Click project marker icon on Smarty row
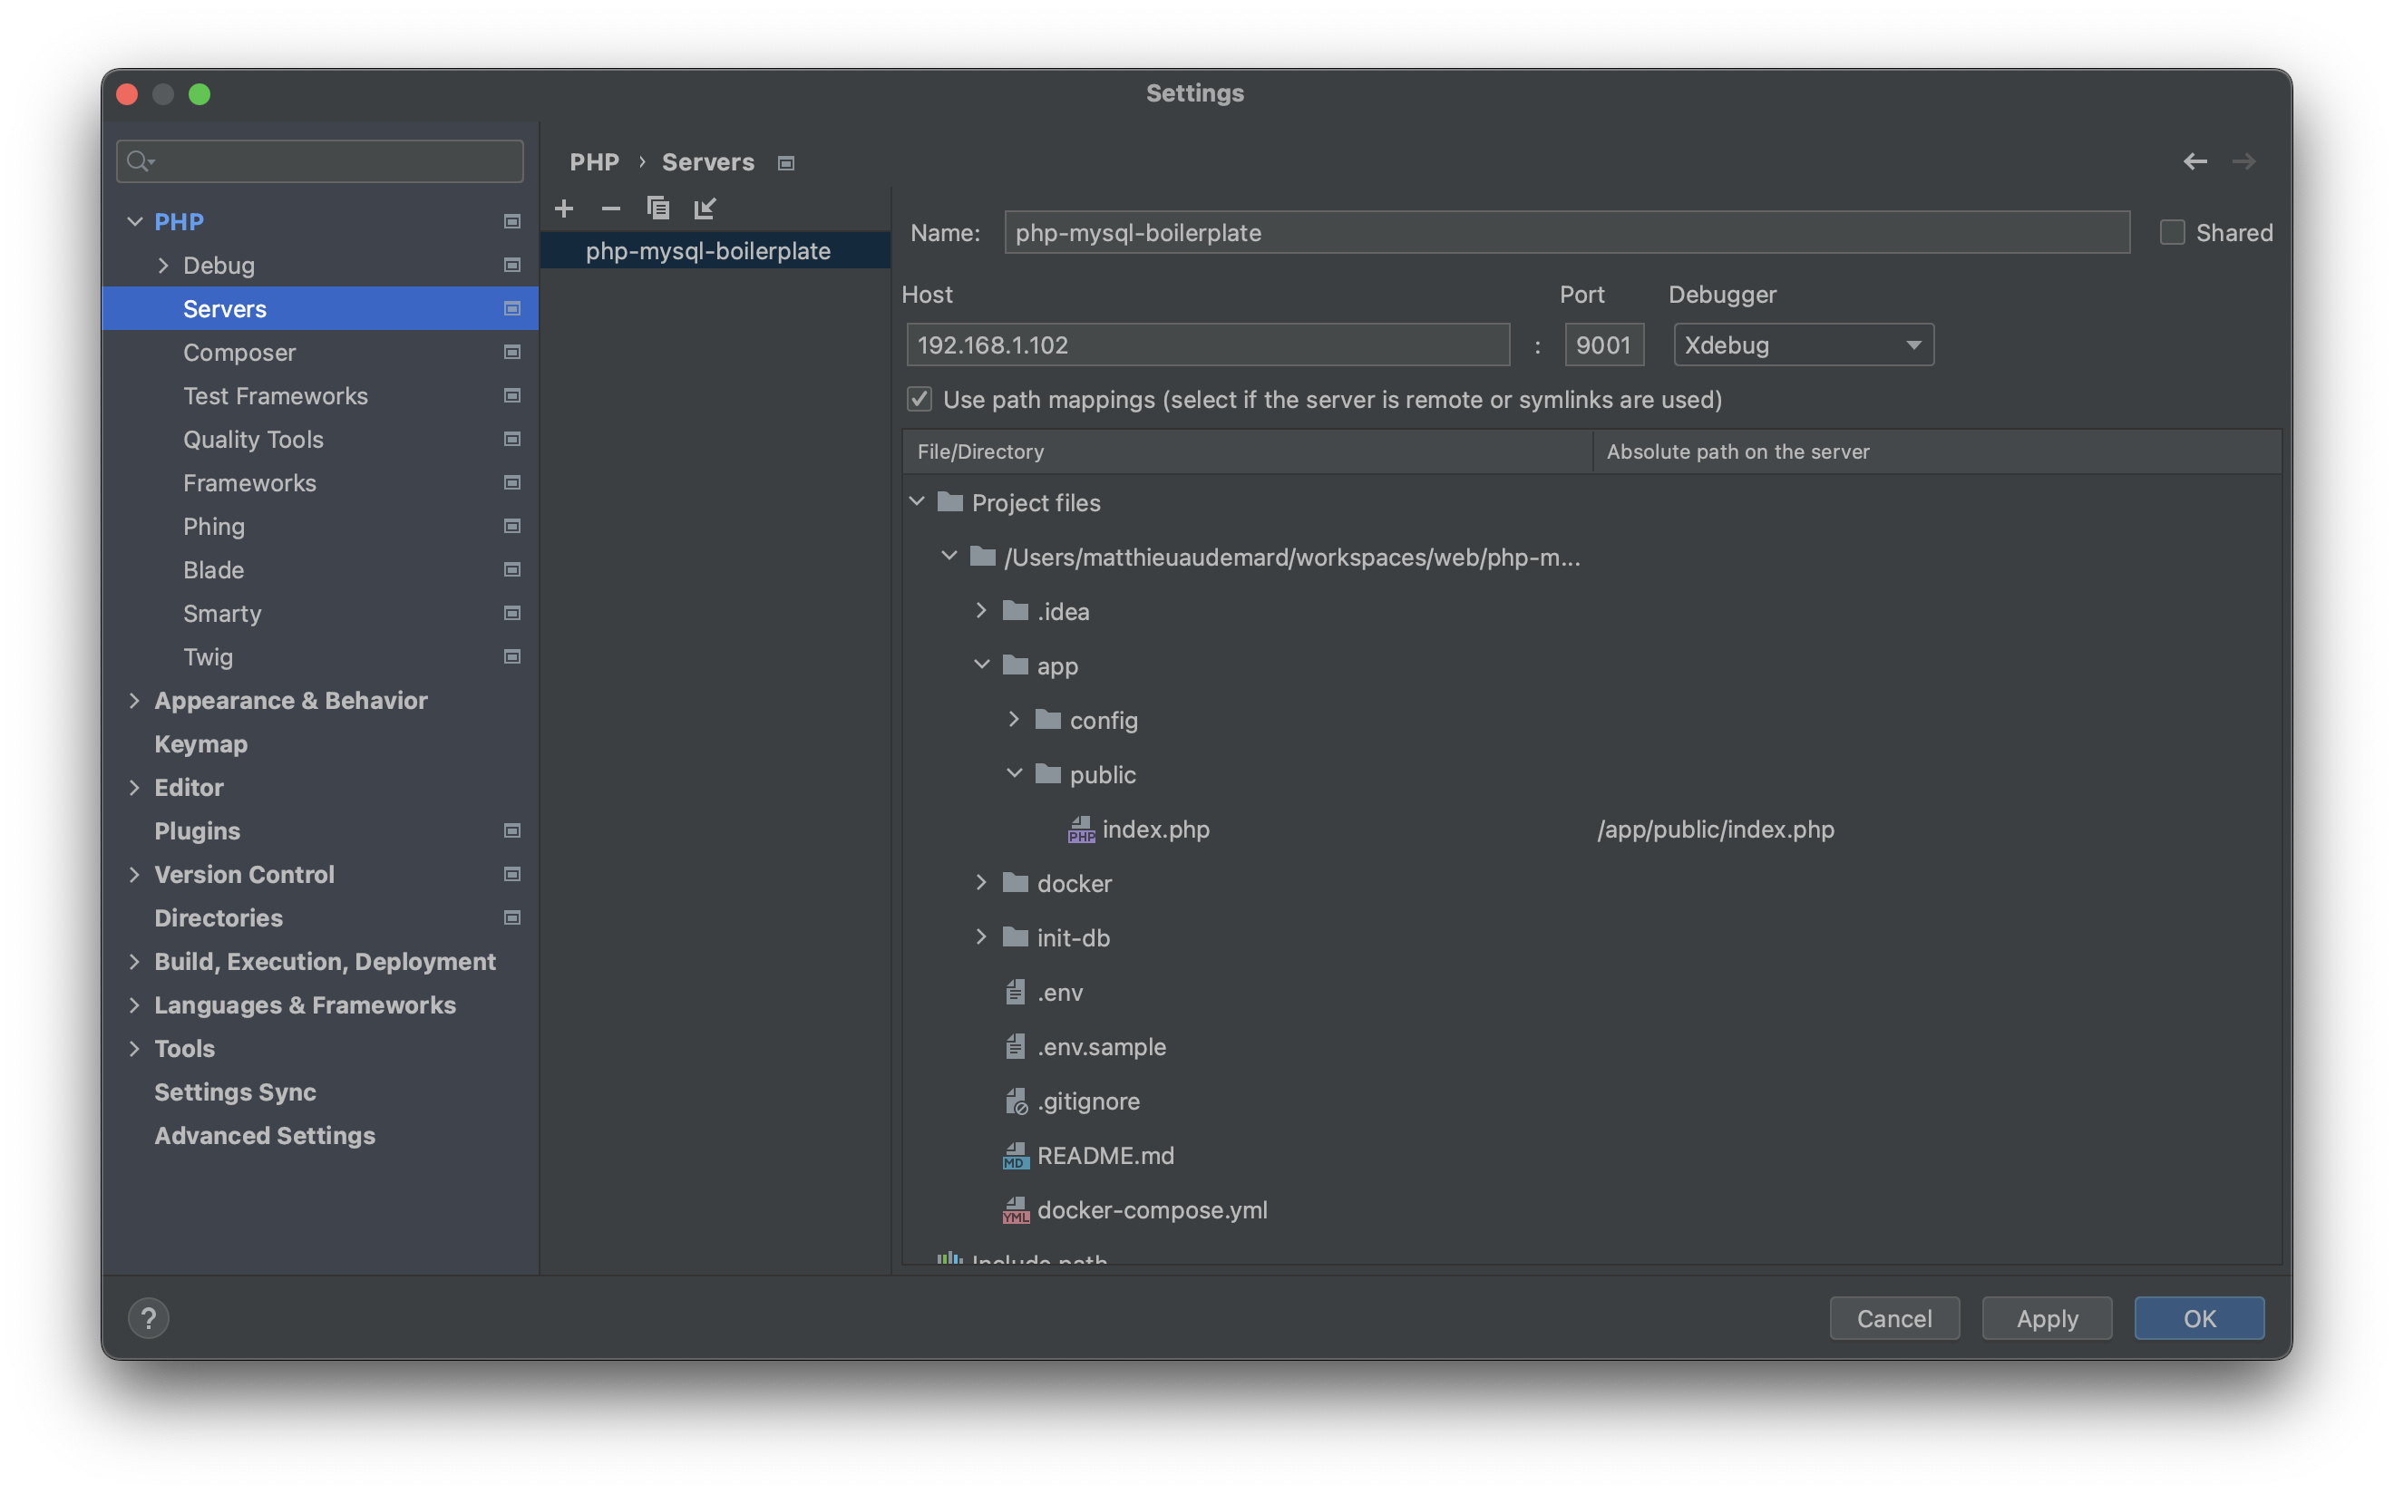 pos(512,613)
